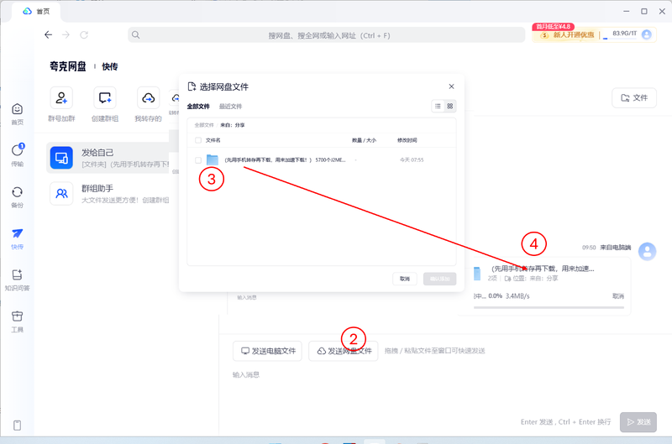Open the 传输 transfer panel
Viewport: 672px width, 444px height.
click(17, 155)
